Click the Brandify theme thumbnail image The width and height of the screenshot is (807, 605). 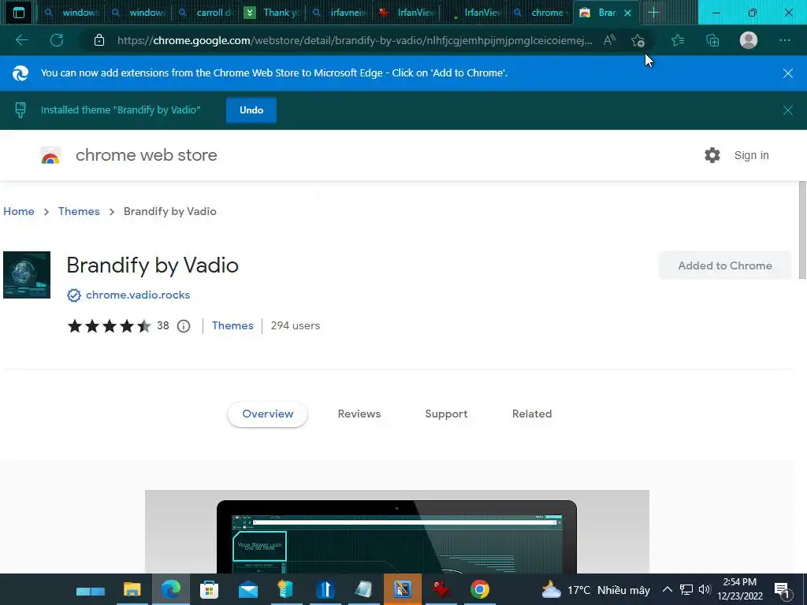27,275
